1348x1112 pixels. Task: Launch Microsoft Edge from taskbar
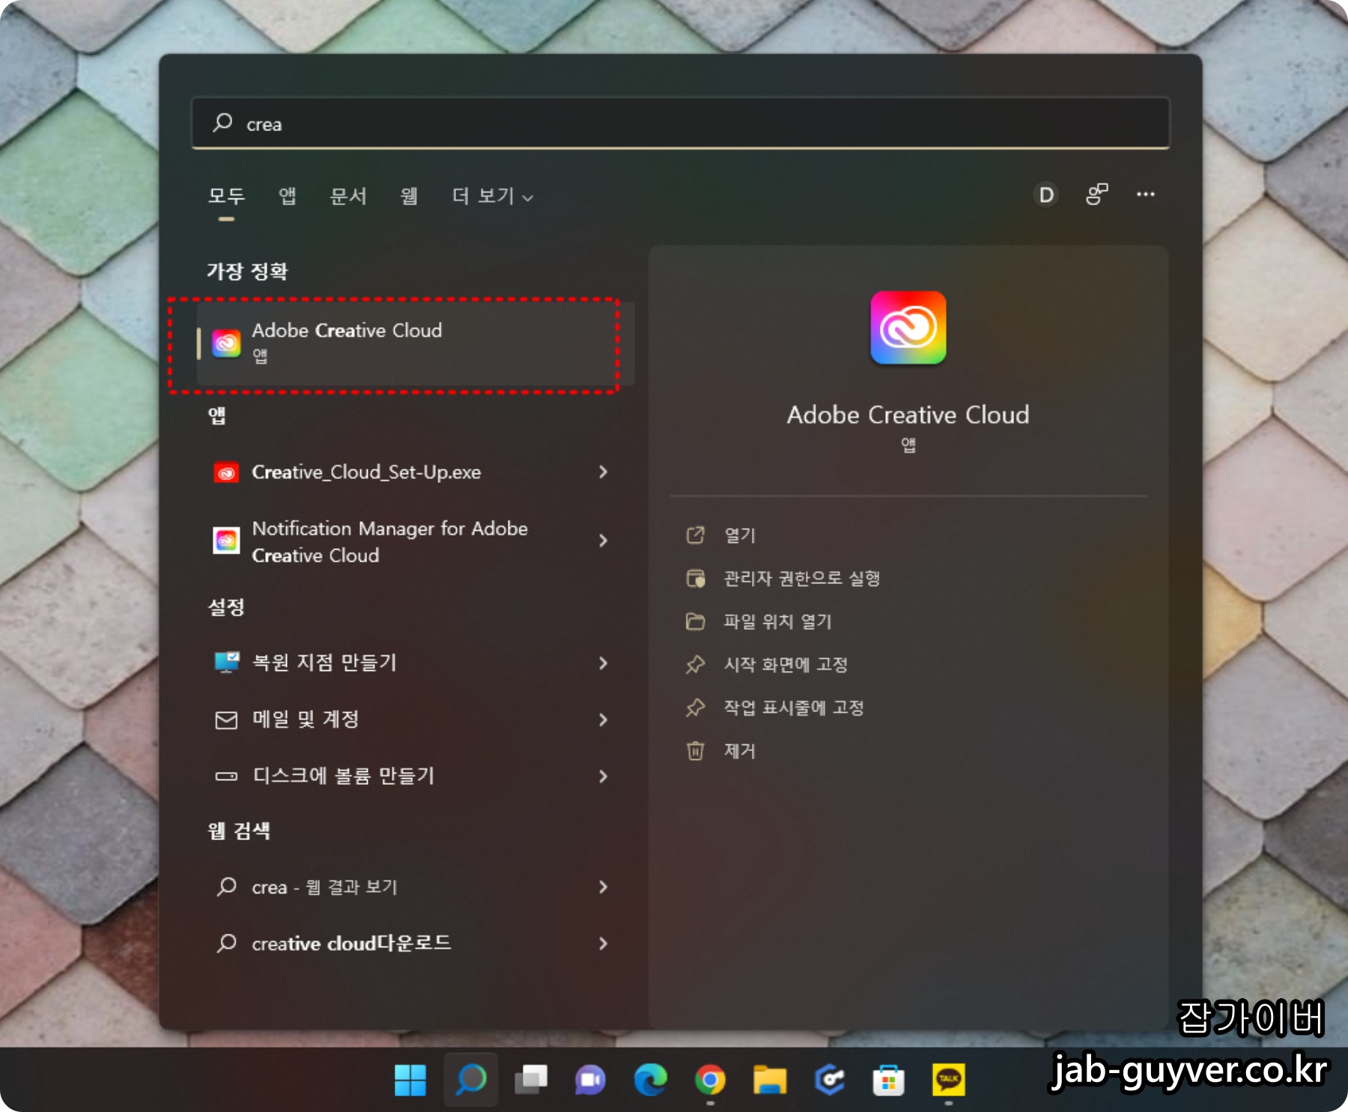(650, 1079)
